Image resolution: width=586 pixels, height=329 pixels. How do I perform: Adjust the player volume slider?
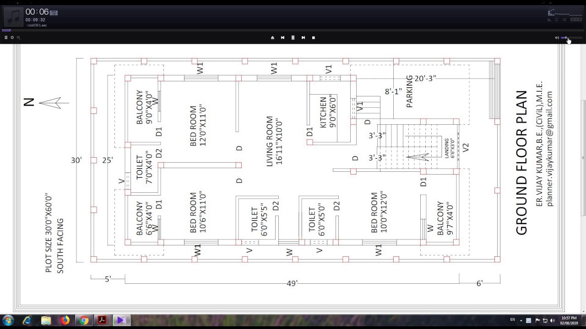tap(571, 38)
